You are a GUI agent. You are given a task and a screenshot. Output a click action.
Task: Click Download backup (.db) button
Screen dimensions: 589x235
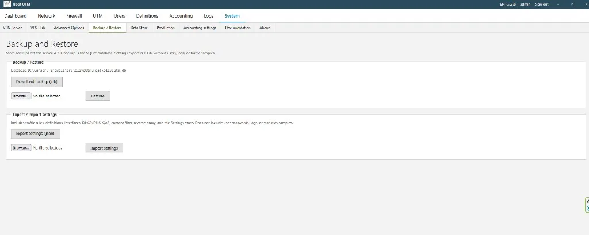coord(37,81)
